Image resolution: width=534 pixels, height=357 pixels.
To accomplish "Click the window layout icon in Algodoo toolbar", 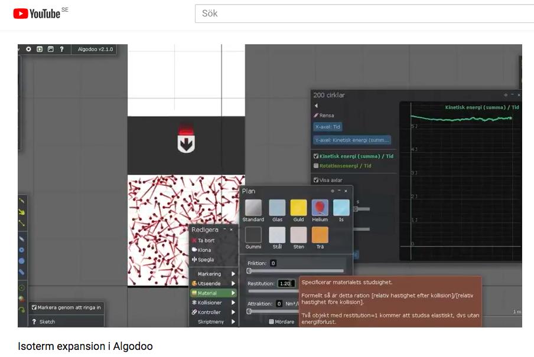I will pyautogui.click(x=51, y=49).
